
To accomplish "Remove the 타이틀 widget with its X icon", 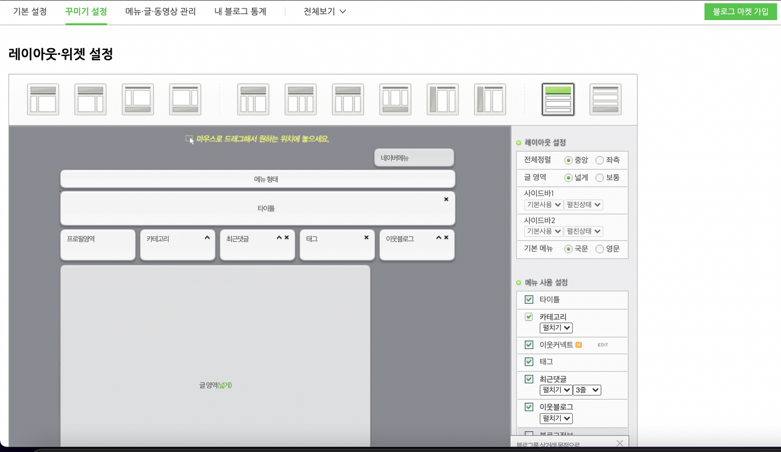I will coord(446,199).
